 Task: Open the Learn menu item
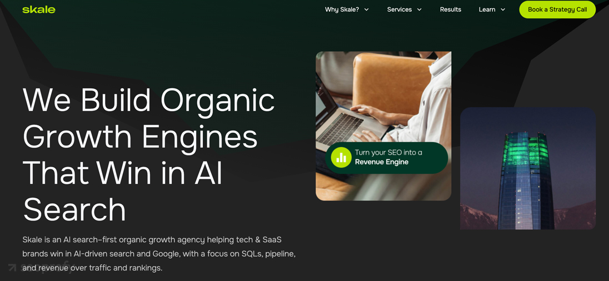coord(487,9)
